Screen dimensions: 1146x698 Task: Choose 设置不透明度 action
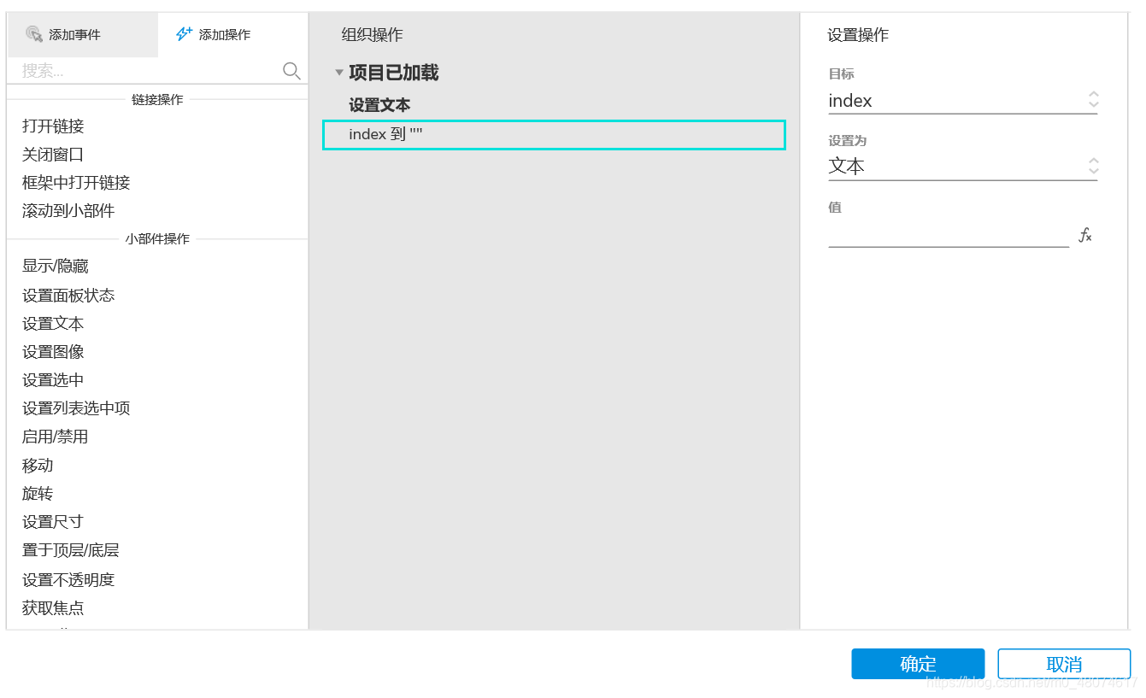click(68, 580)
